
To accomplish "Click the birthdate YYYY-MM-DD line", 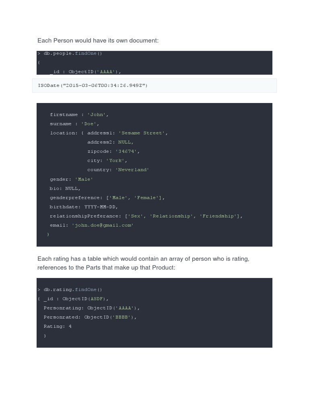I will [84, 207].
